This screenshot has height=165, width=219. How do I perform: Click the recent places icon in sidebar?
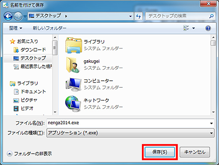16,67
